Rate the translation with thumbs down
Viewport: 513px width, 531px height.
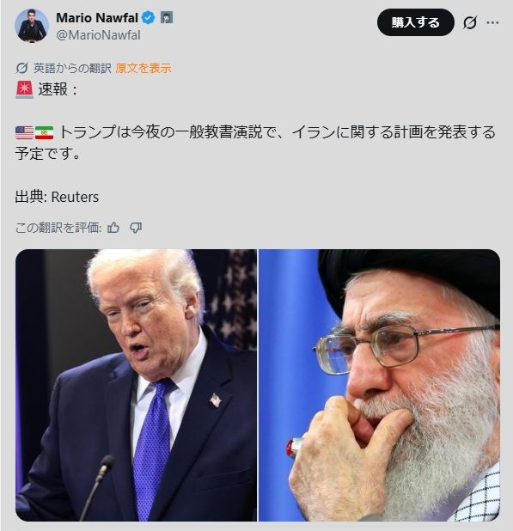136,228
